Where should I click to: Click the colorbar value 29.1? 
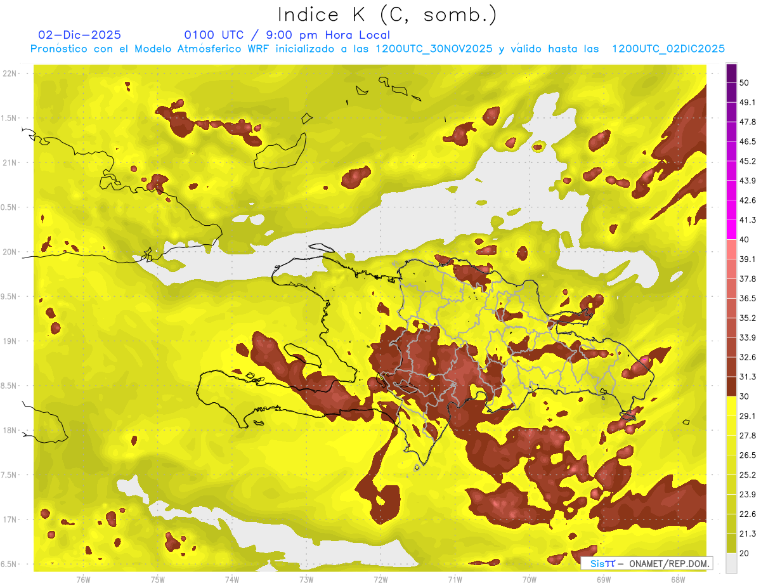(748, 415)
